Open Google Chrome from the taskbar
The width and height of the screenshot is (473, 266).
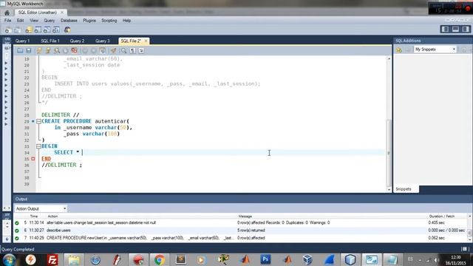tap(159, 259)
